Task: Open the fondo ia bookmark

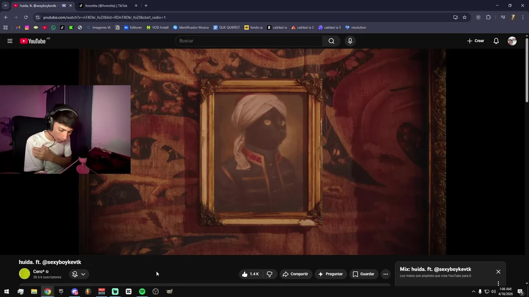Action: (253, 28)
